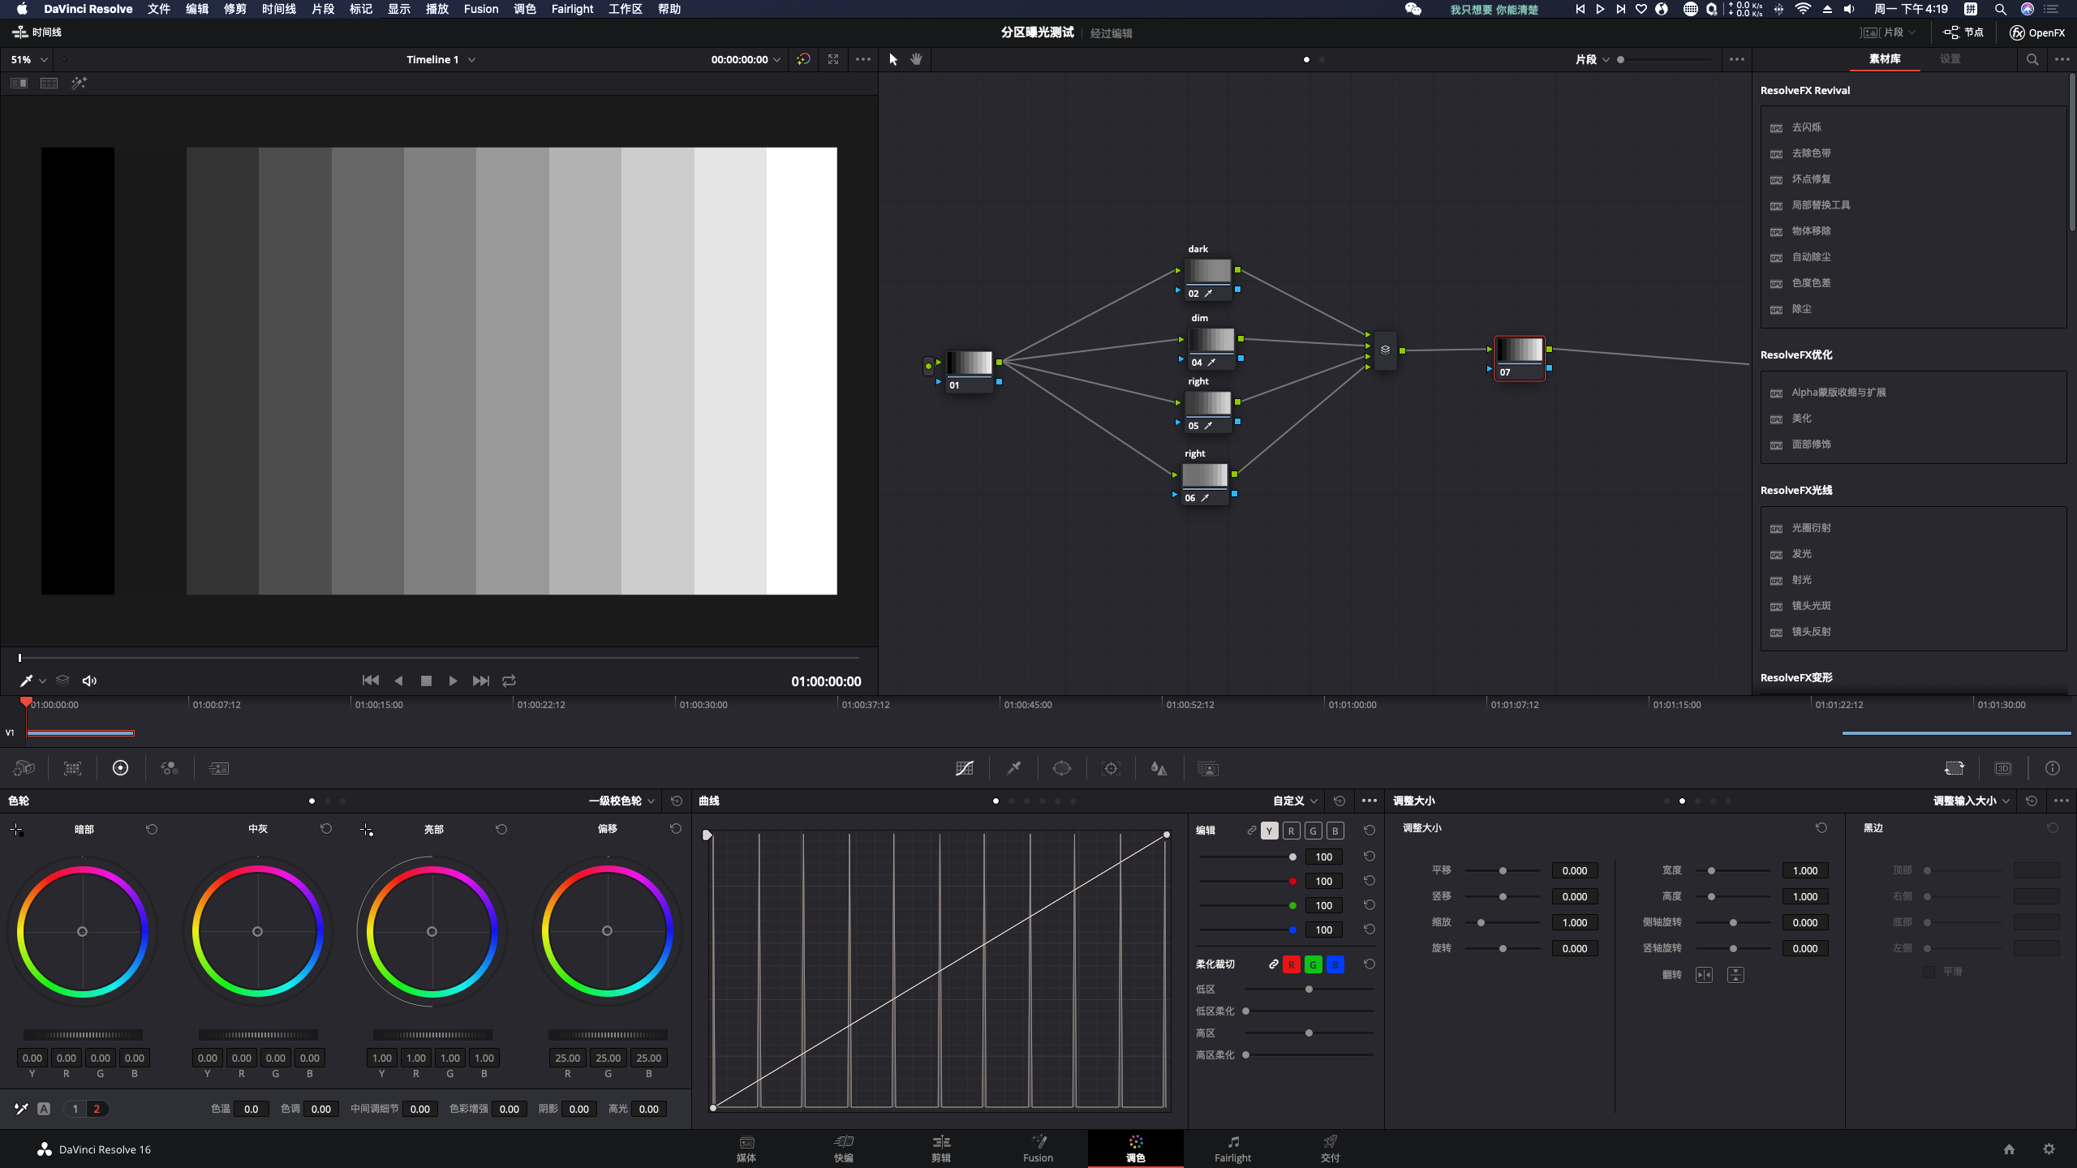Select node 07 thumbnail in node graph
The image size is (2077, 1168).
[x=1519, y=350]
